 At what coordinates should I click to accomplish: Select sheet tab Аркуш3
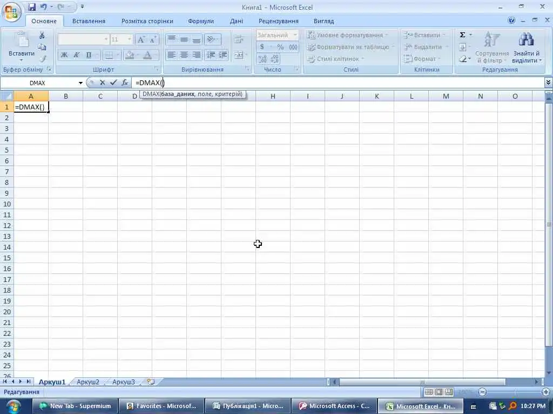point(124,382)
